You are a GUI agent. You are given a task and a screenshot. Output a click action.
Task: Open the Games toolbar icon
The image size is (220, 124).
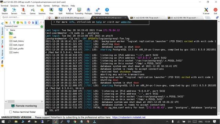pos(33,11)
